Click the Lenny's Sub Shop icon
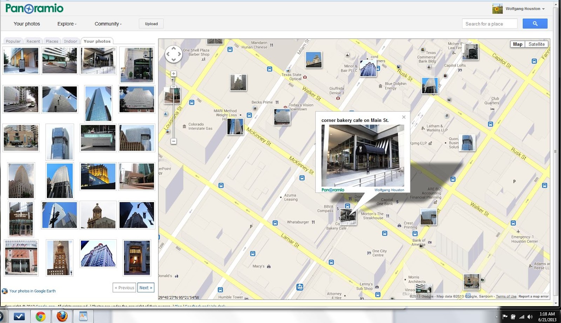561x323 pixels. point(377,287)
